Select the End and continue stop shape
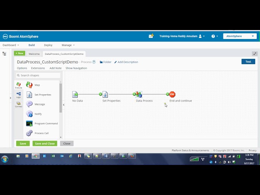The width and height of the screenshot is (260, 195). click(x=172, y=94)
